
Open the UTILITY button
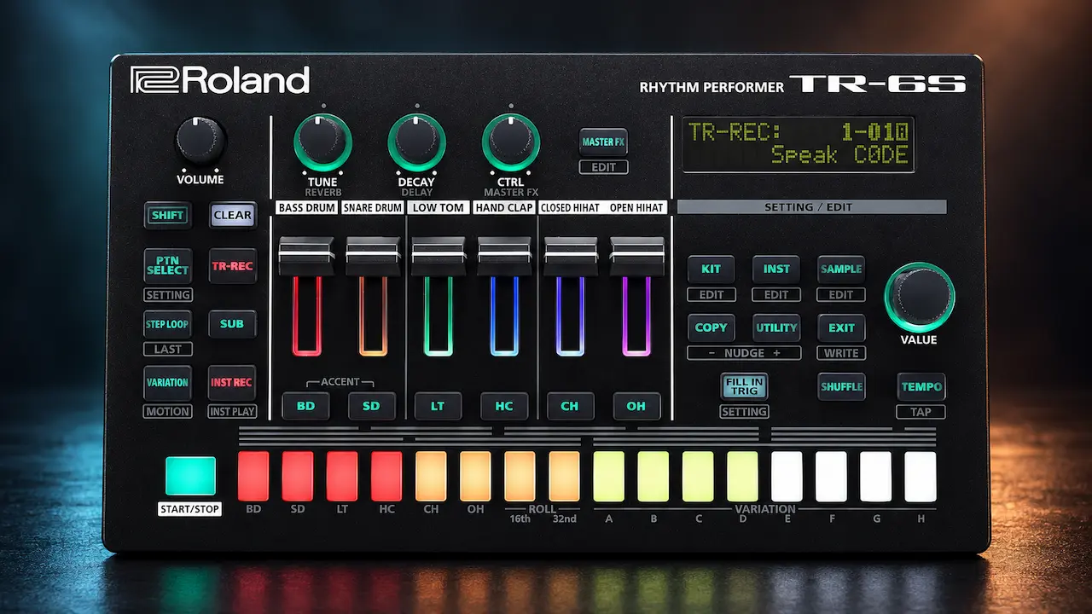click(x=776, y=327)
